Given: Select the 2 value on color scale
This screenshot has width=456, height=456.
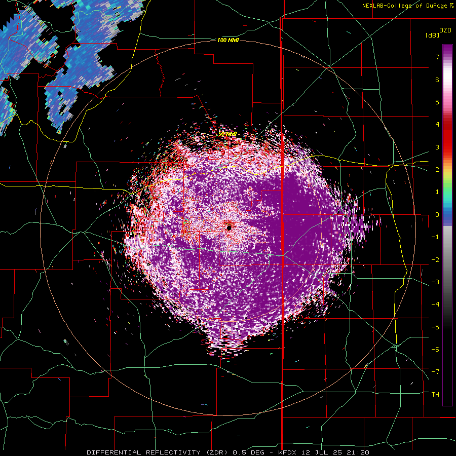Looking at the screenshot, I should (437, 170).
